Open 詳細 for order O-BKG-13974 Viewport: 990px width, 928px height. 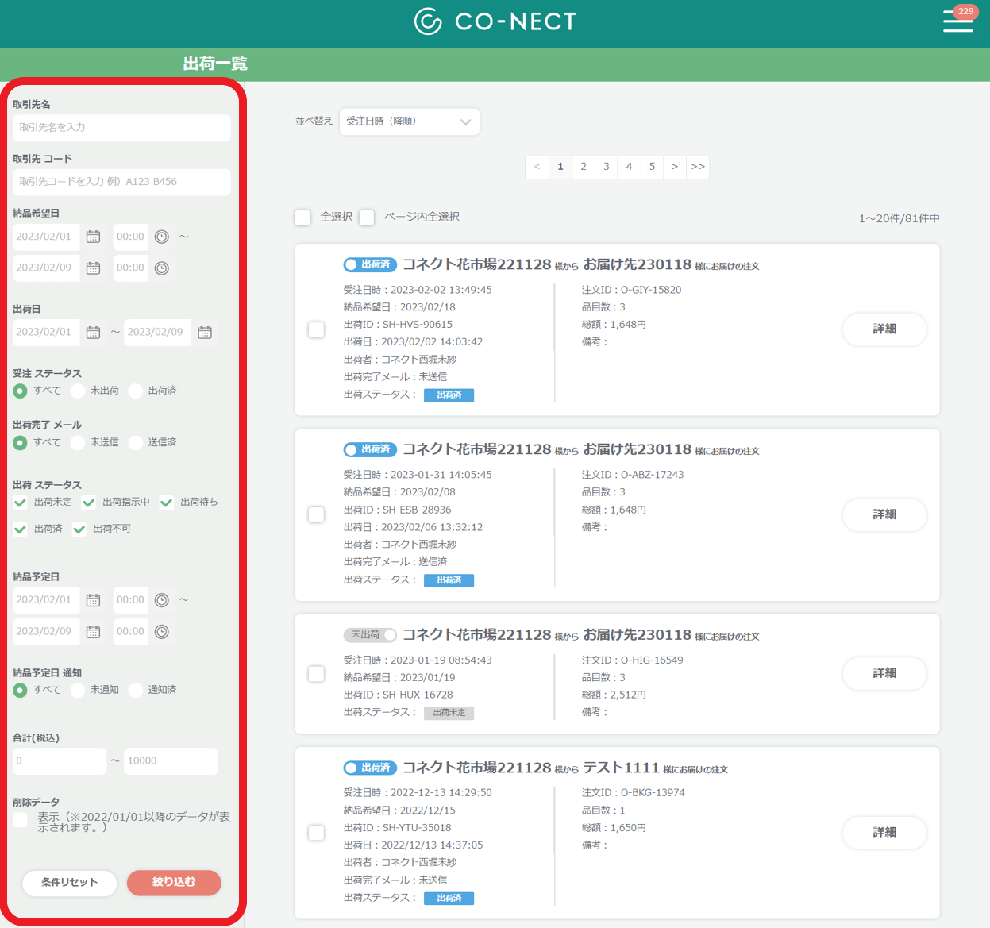tap(884, 833)
